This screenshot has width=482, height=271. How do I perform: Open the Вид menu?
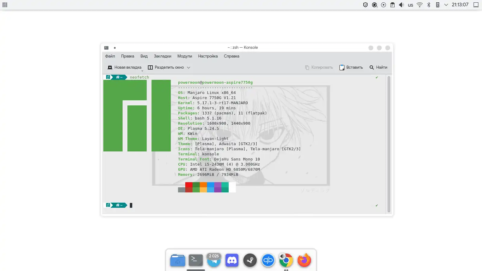coord(144,56)
